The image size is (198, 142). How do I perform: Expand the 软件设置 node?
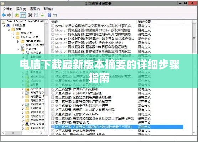[x=14, y=33]
